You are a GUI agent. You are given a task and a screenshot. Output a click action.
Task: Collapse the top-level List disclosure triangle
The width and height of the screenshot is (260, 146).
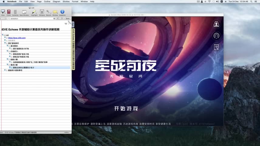(2, 35)
